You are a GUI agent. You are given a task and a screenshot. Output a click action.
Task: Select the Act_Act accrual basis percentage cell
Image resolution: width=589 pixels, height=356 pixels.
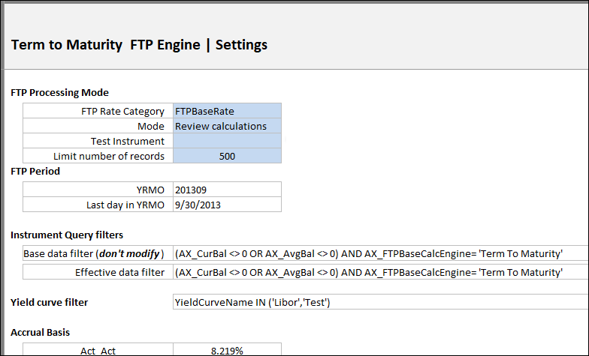click(x=227, y=350)
